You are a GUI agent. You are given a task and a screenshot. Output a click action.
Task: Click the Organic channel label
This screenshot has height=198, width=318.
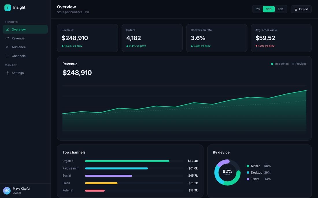pos(68,161)
